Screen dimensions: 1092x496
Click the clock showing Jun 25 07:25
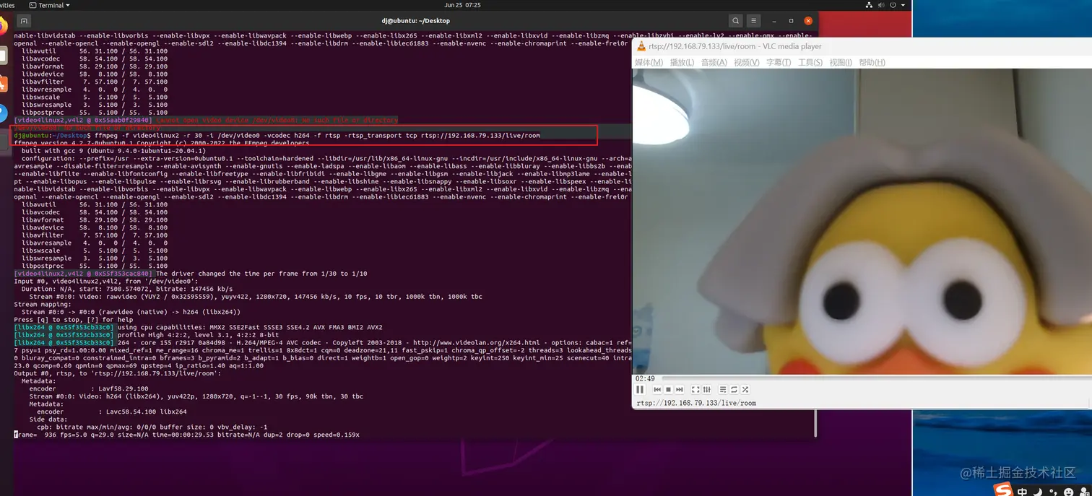point(463,5)
